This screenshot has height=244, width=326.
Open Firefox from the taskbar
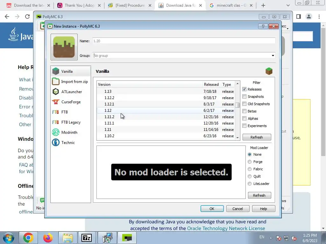click(x=48, y=238)
